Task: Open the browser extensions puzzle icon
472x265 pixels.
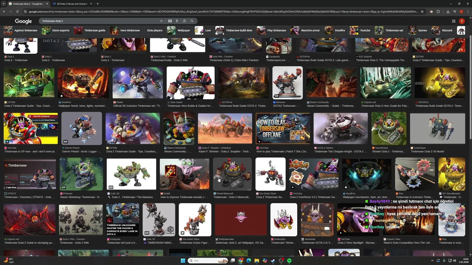Action: click(438, 11)
